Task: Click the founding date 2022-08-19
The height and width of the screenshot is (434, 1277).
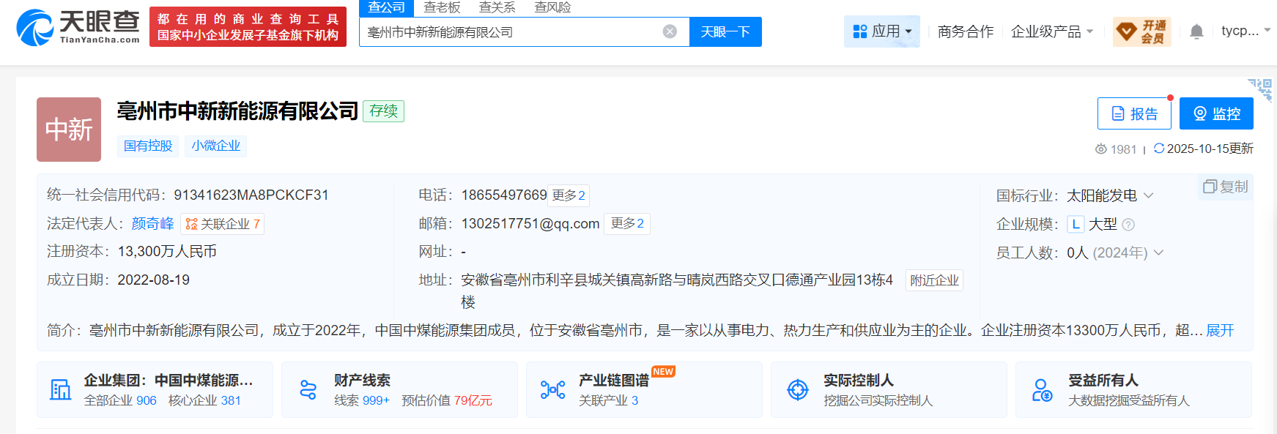Action: pos(153,280)
